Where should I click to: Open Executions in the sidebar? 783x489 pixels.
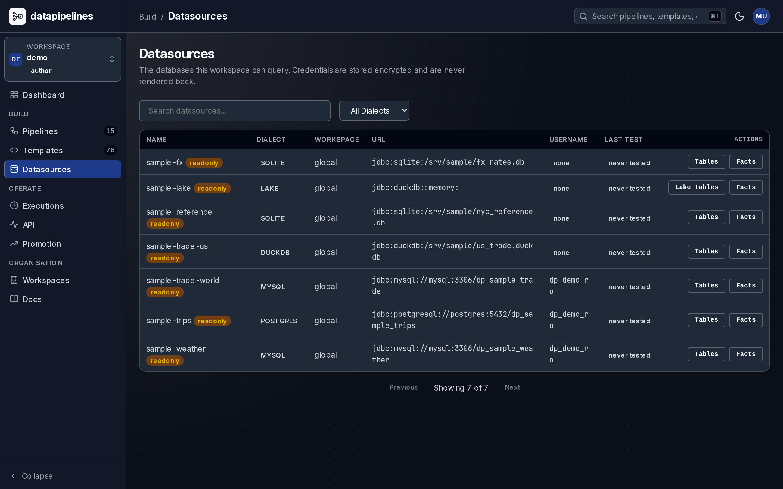(x=63, y=206)
